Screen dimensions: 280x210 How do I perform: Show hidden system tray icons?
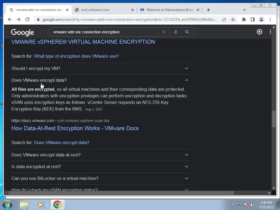click(x=232, y=205)
